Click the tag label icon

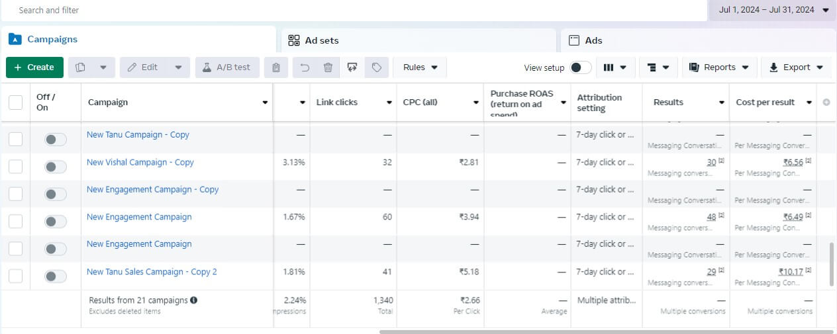[x=376, y=67]
